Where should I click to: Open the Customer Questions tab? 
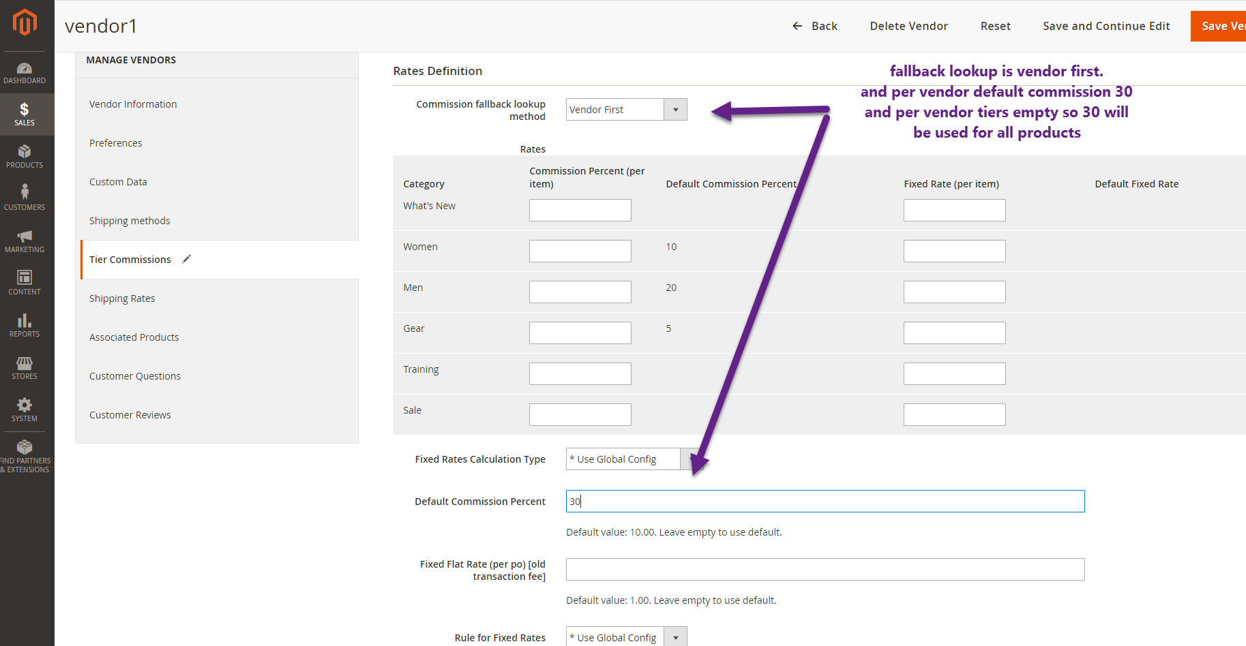click(135, 376)
